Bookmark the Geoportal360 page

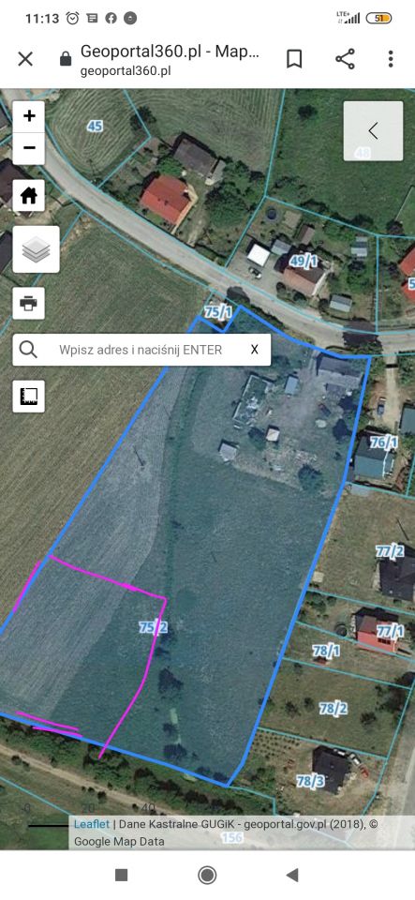(295, 59)
